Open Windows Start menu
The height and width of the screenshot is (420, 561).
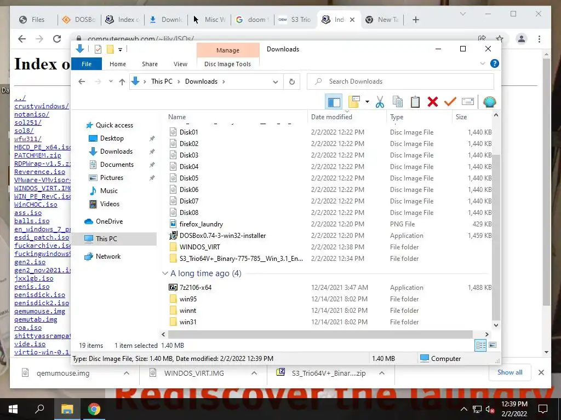13,409
